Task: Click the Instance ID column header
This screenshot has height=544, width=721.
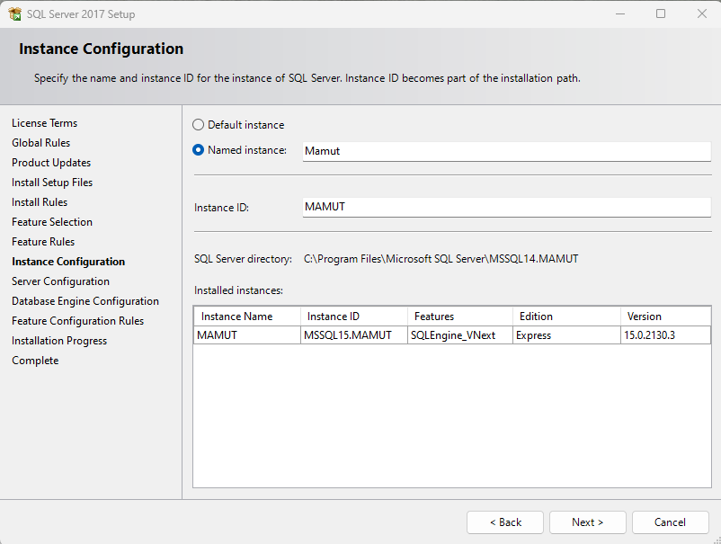Action: [x=354, y=317]
